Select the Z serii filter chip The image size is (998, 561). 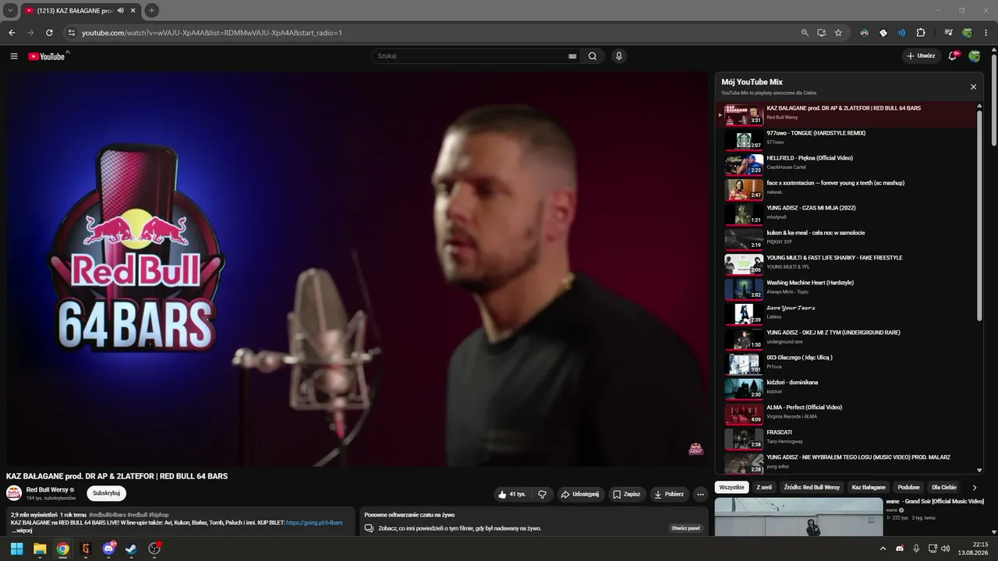(764, 487)
